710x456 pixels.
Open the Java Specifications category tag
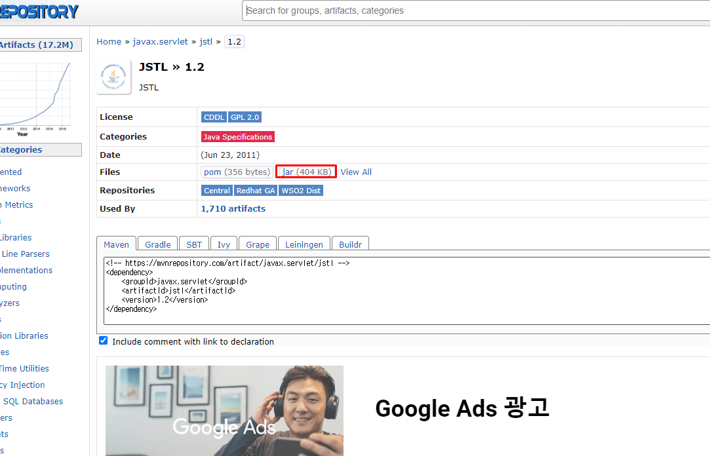238,137
